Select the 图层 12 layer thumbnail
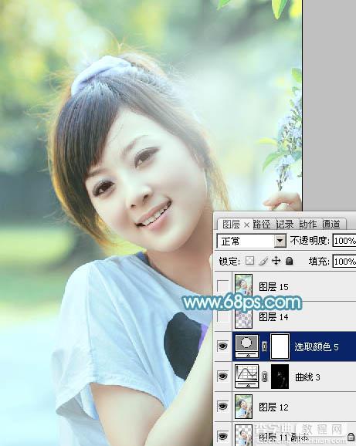The height and width of the screenshot is (446, 356). pyautogui.click(x=243, y=407)
